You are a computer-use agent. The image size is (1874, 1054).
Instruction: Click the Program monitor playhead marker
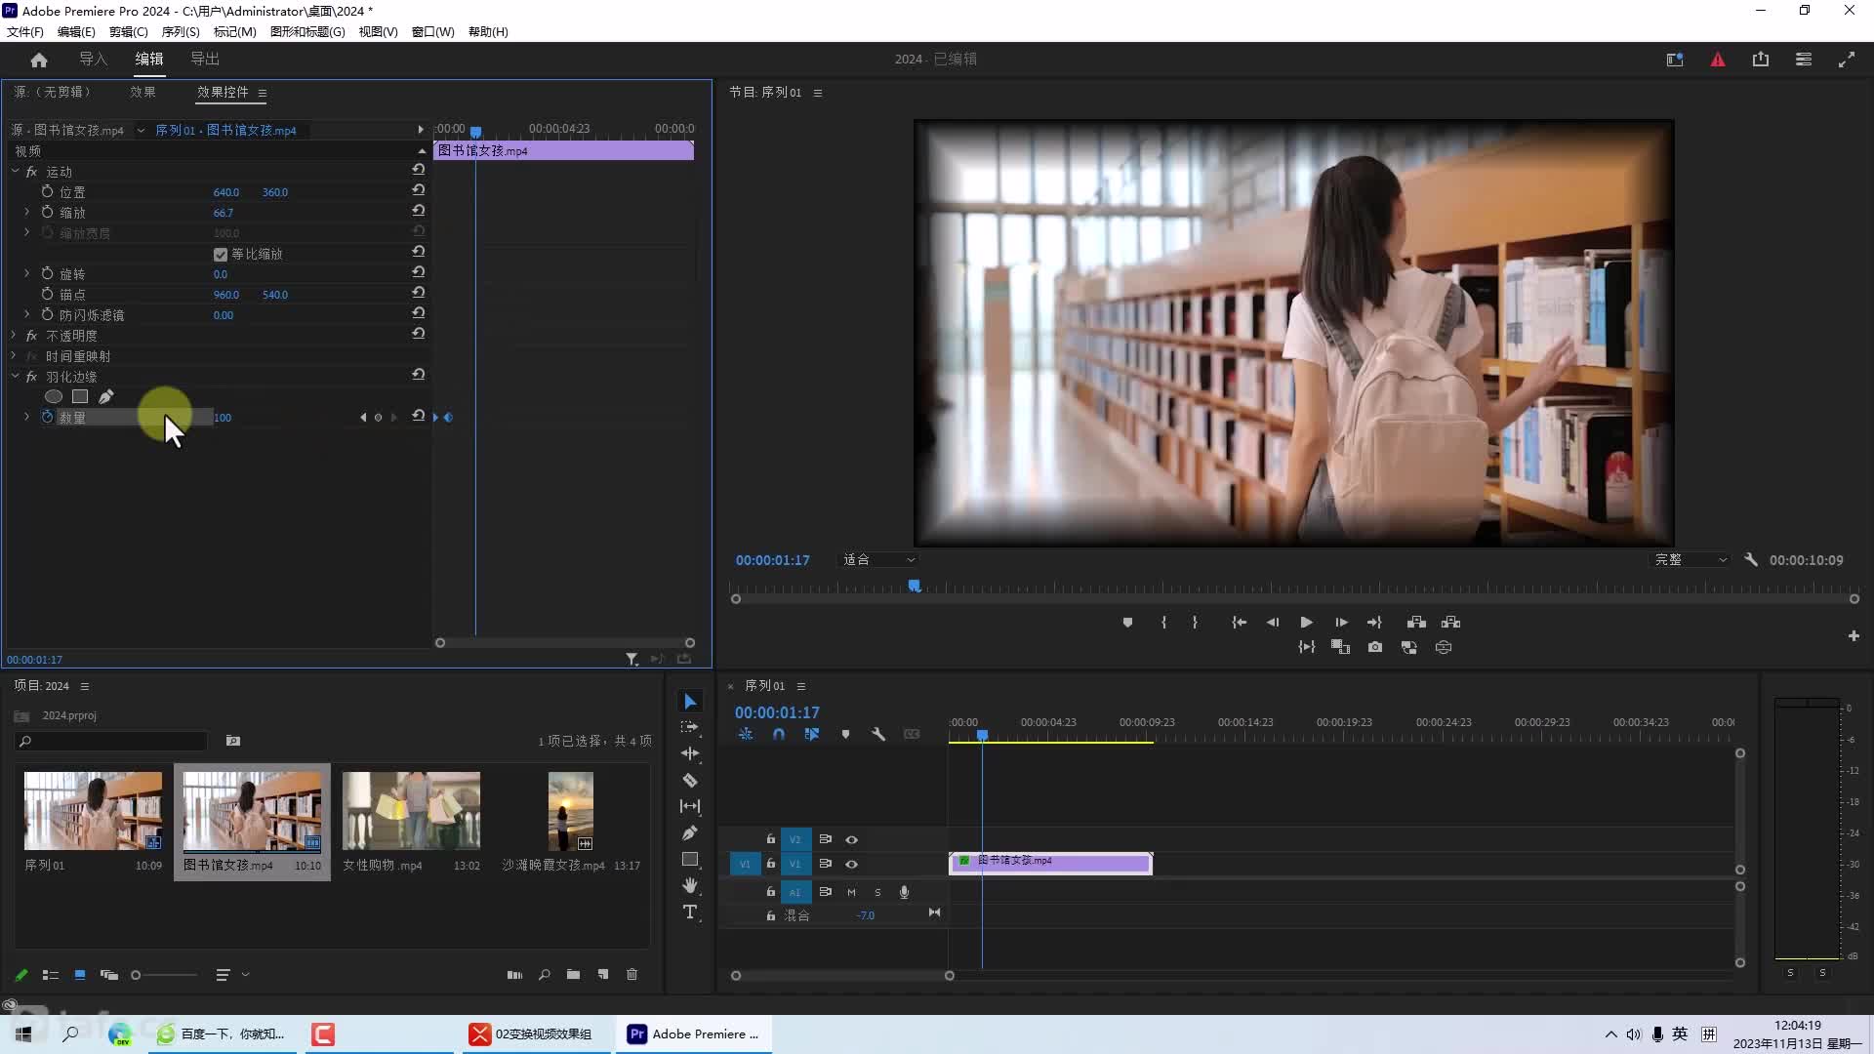pyautogui.click(x=915, y=586)
